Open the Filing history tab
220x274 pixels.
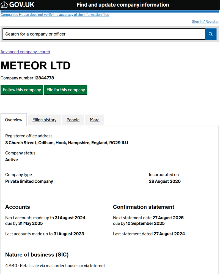(44, 120)
